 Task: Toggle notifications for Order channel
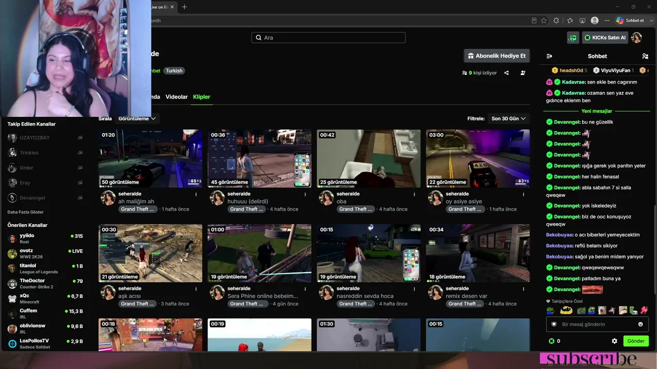point(80,168)
